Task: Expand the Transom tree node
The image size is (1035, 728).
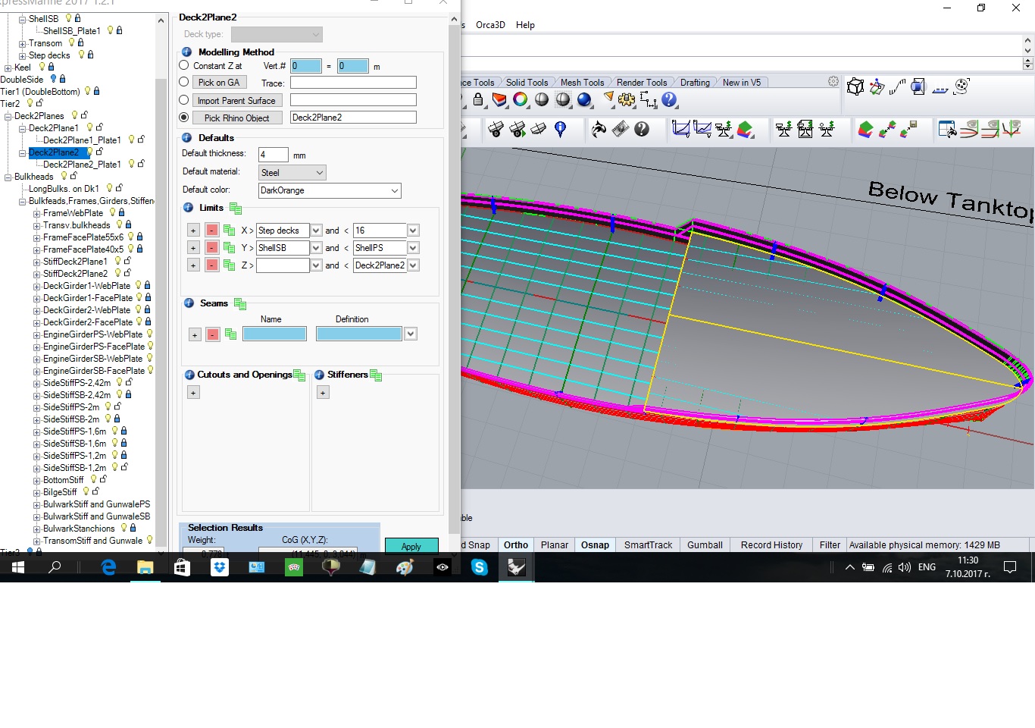Action: click(x=23, y=43)
